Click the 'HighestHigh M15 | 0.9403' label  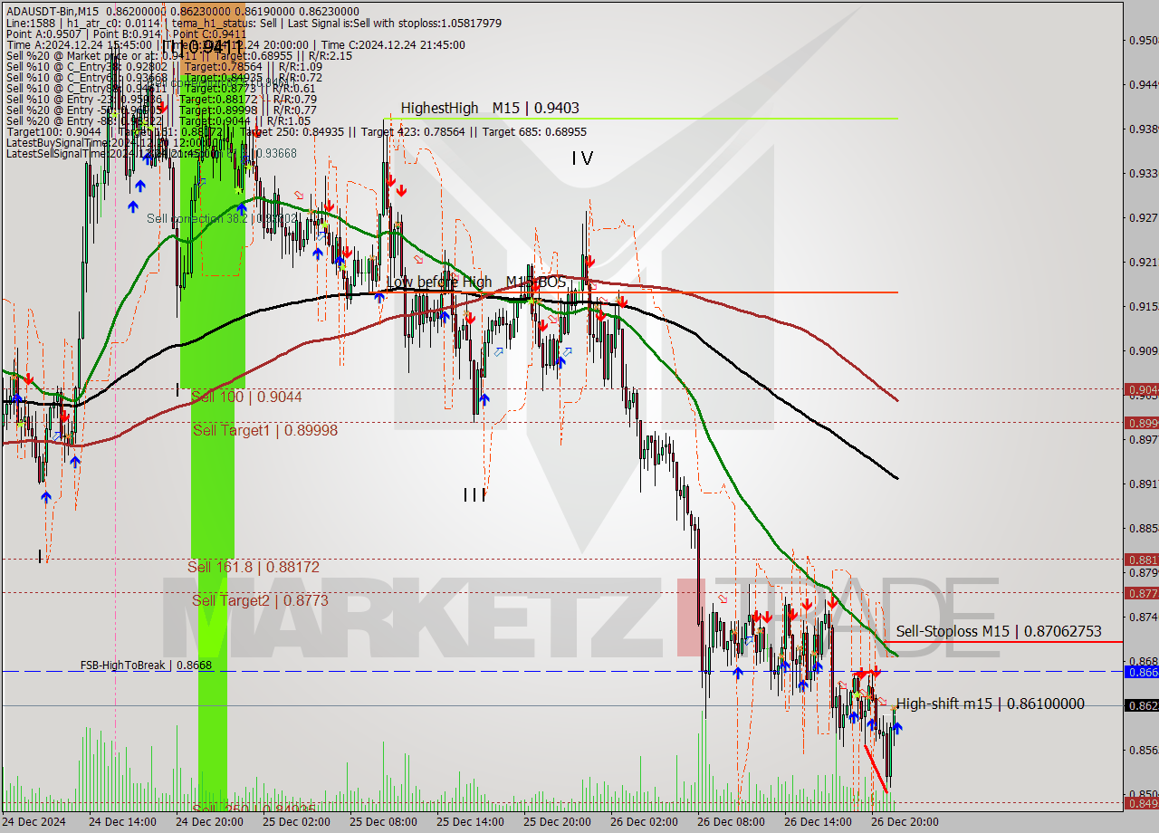coord(490,109)
